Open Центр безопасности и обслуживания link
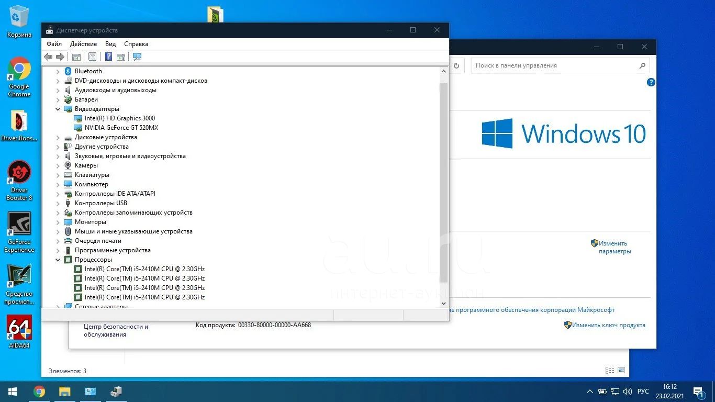This screenshot has height=402, width=715. [116, 330]
